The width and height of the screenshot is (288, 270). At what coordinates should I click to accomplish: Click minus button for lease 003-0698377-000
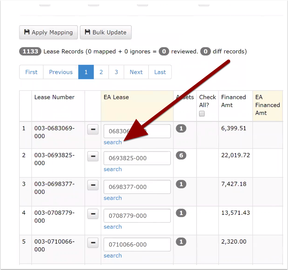point(93,185)
